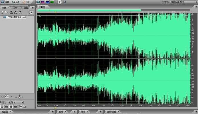Toggle loop play button in Files panel
The width and height of the screenshot is (198, 114).
[x=7, y=96]
